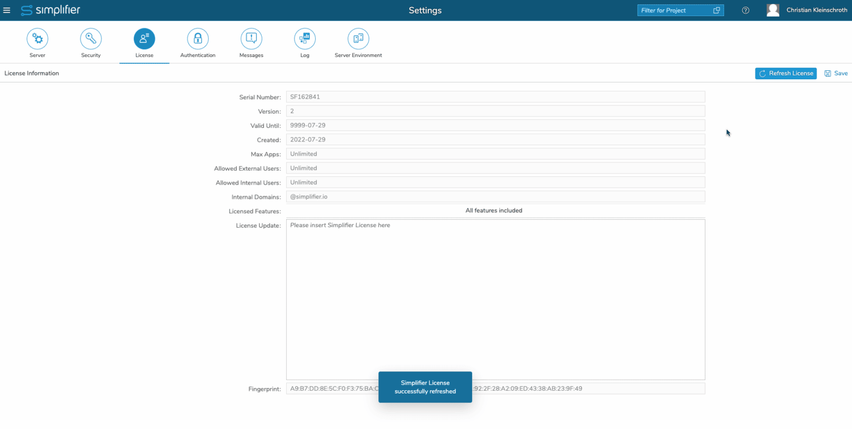Open the Log settings section
Image resolution: width=852 pixels, height=429 pixels.
click(x=305, y=43)
